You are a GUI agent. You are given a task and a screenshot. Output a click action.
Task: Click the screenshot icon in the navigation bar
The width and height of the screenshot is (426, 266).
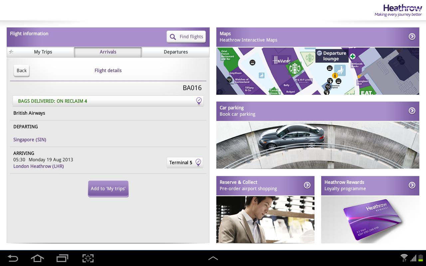click(x=88, y=258)
